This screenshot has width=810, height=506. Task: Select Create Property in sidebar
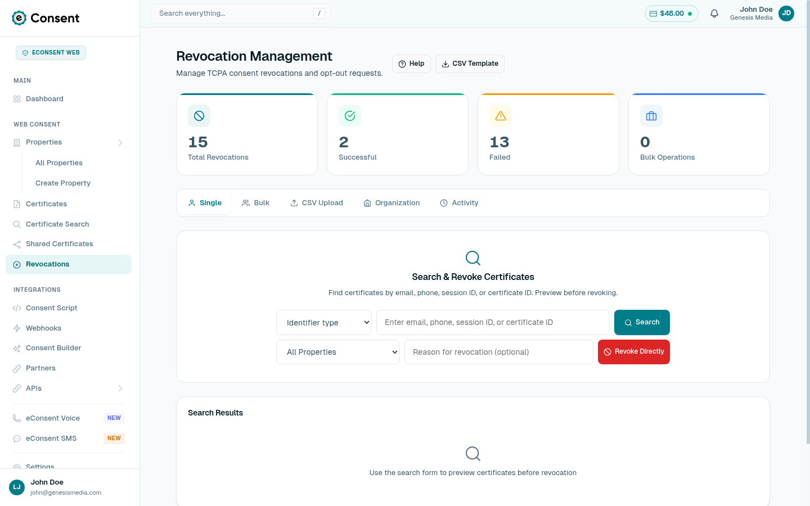click(63, 183)
